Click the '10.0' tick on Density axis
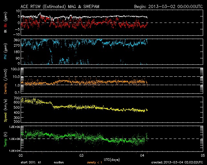 [16, 77]
